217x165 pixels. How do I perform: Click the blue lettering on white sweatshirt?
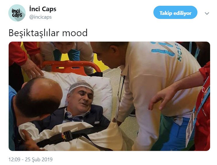166,50
